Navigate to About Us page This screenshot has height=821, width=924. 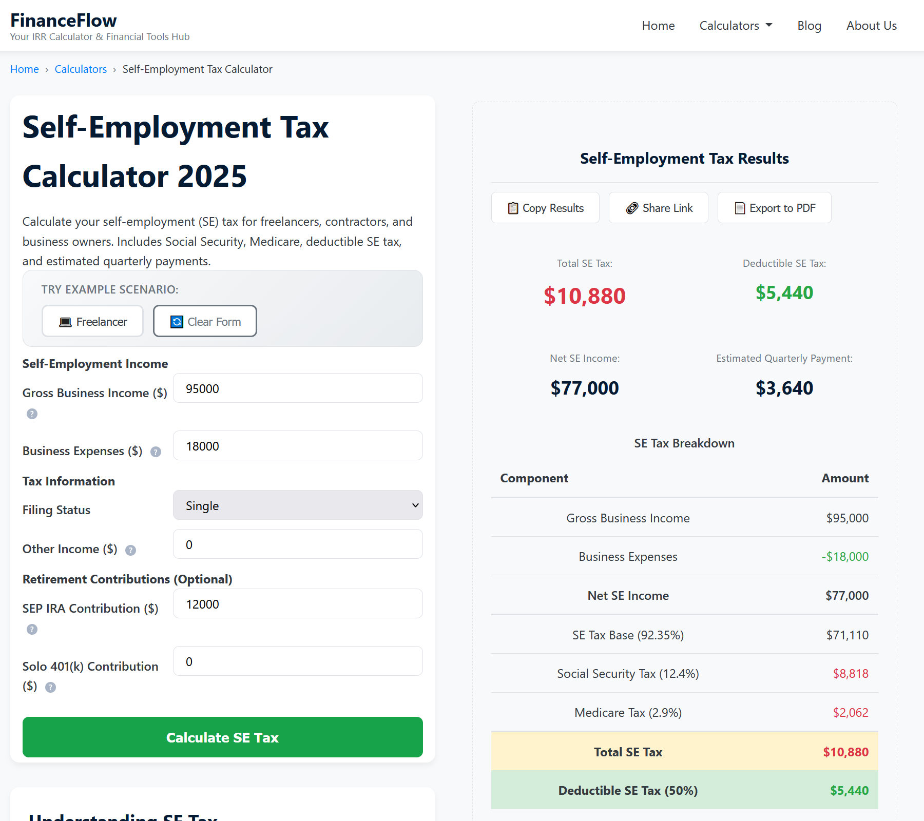tap(871, 25)
